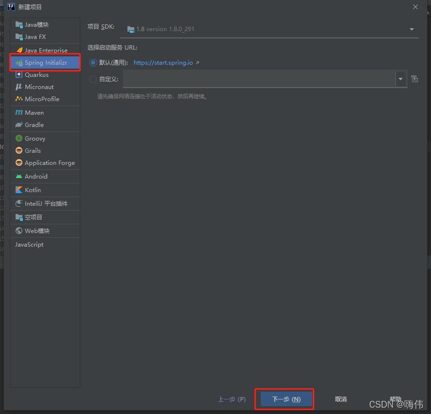The height and width of the screenshot is (414, 431).
Task: Click the Maven m icon
Action: (x=19, y=112)
